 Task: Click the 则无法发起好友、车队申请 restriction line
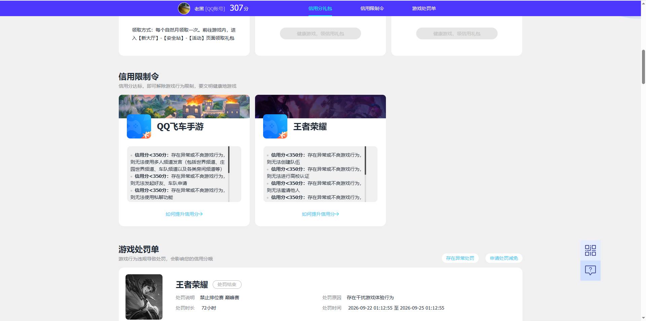click(x=159, y=183)
